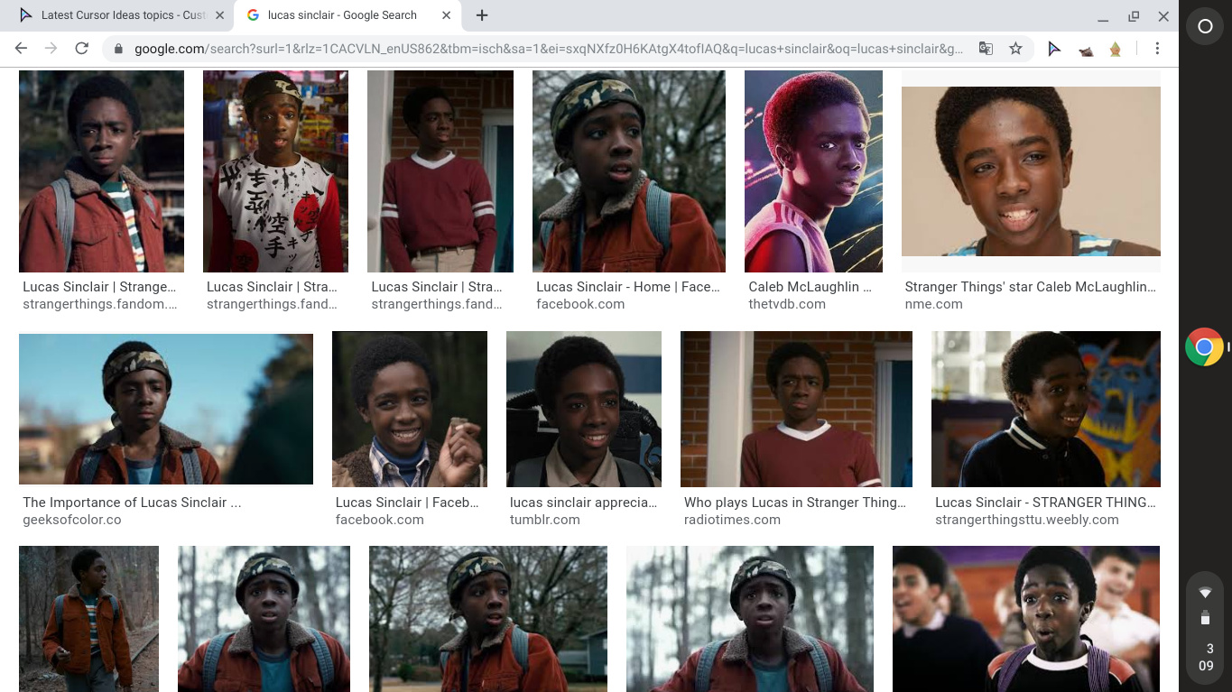
Task: Click the battery indicator in the tray
Action: point(1205,617)
